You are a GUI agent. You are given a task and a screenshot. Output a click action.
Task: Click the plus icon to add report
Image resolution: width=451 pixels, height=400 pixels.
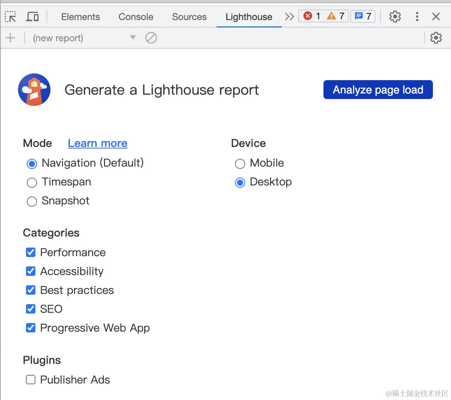(10, 38)
